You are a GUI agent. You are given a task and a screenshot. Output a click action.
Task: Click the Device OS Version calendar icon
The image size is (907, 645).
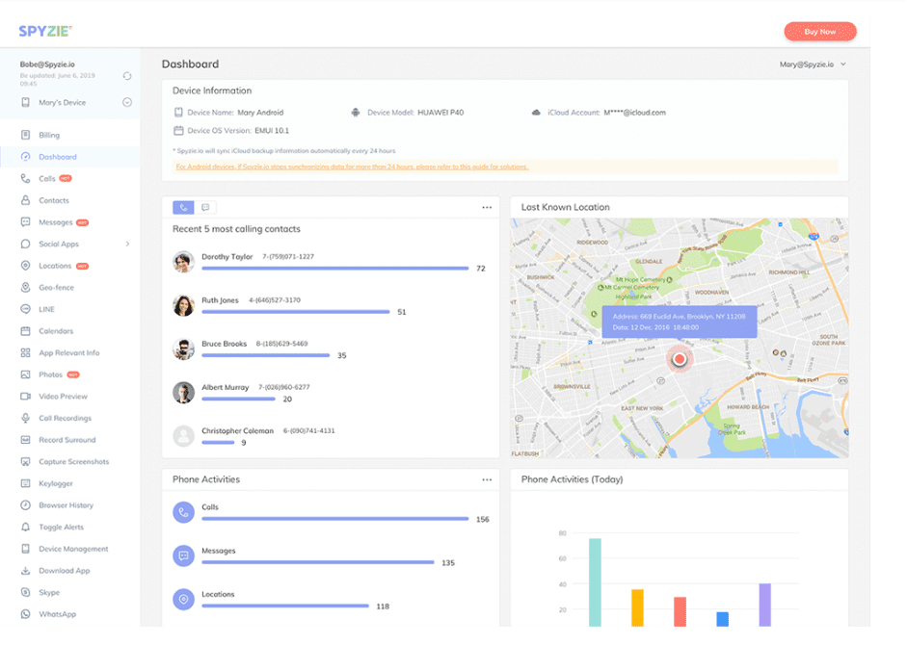[178, 131]
